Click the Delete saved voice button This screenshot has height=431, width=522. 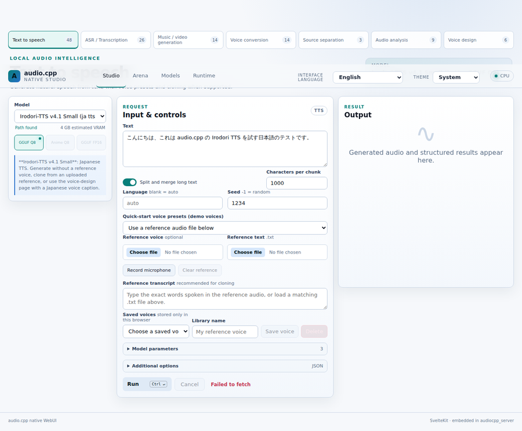[314, 331]
